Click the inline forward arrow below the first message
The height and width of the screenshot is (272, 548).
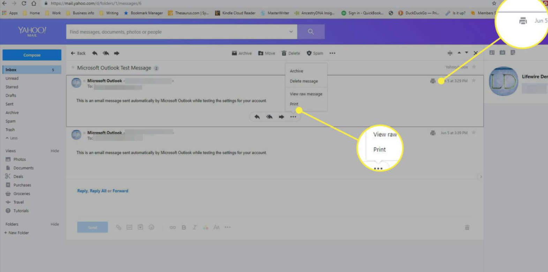click(x=281, y=117)
